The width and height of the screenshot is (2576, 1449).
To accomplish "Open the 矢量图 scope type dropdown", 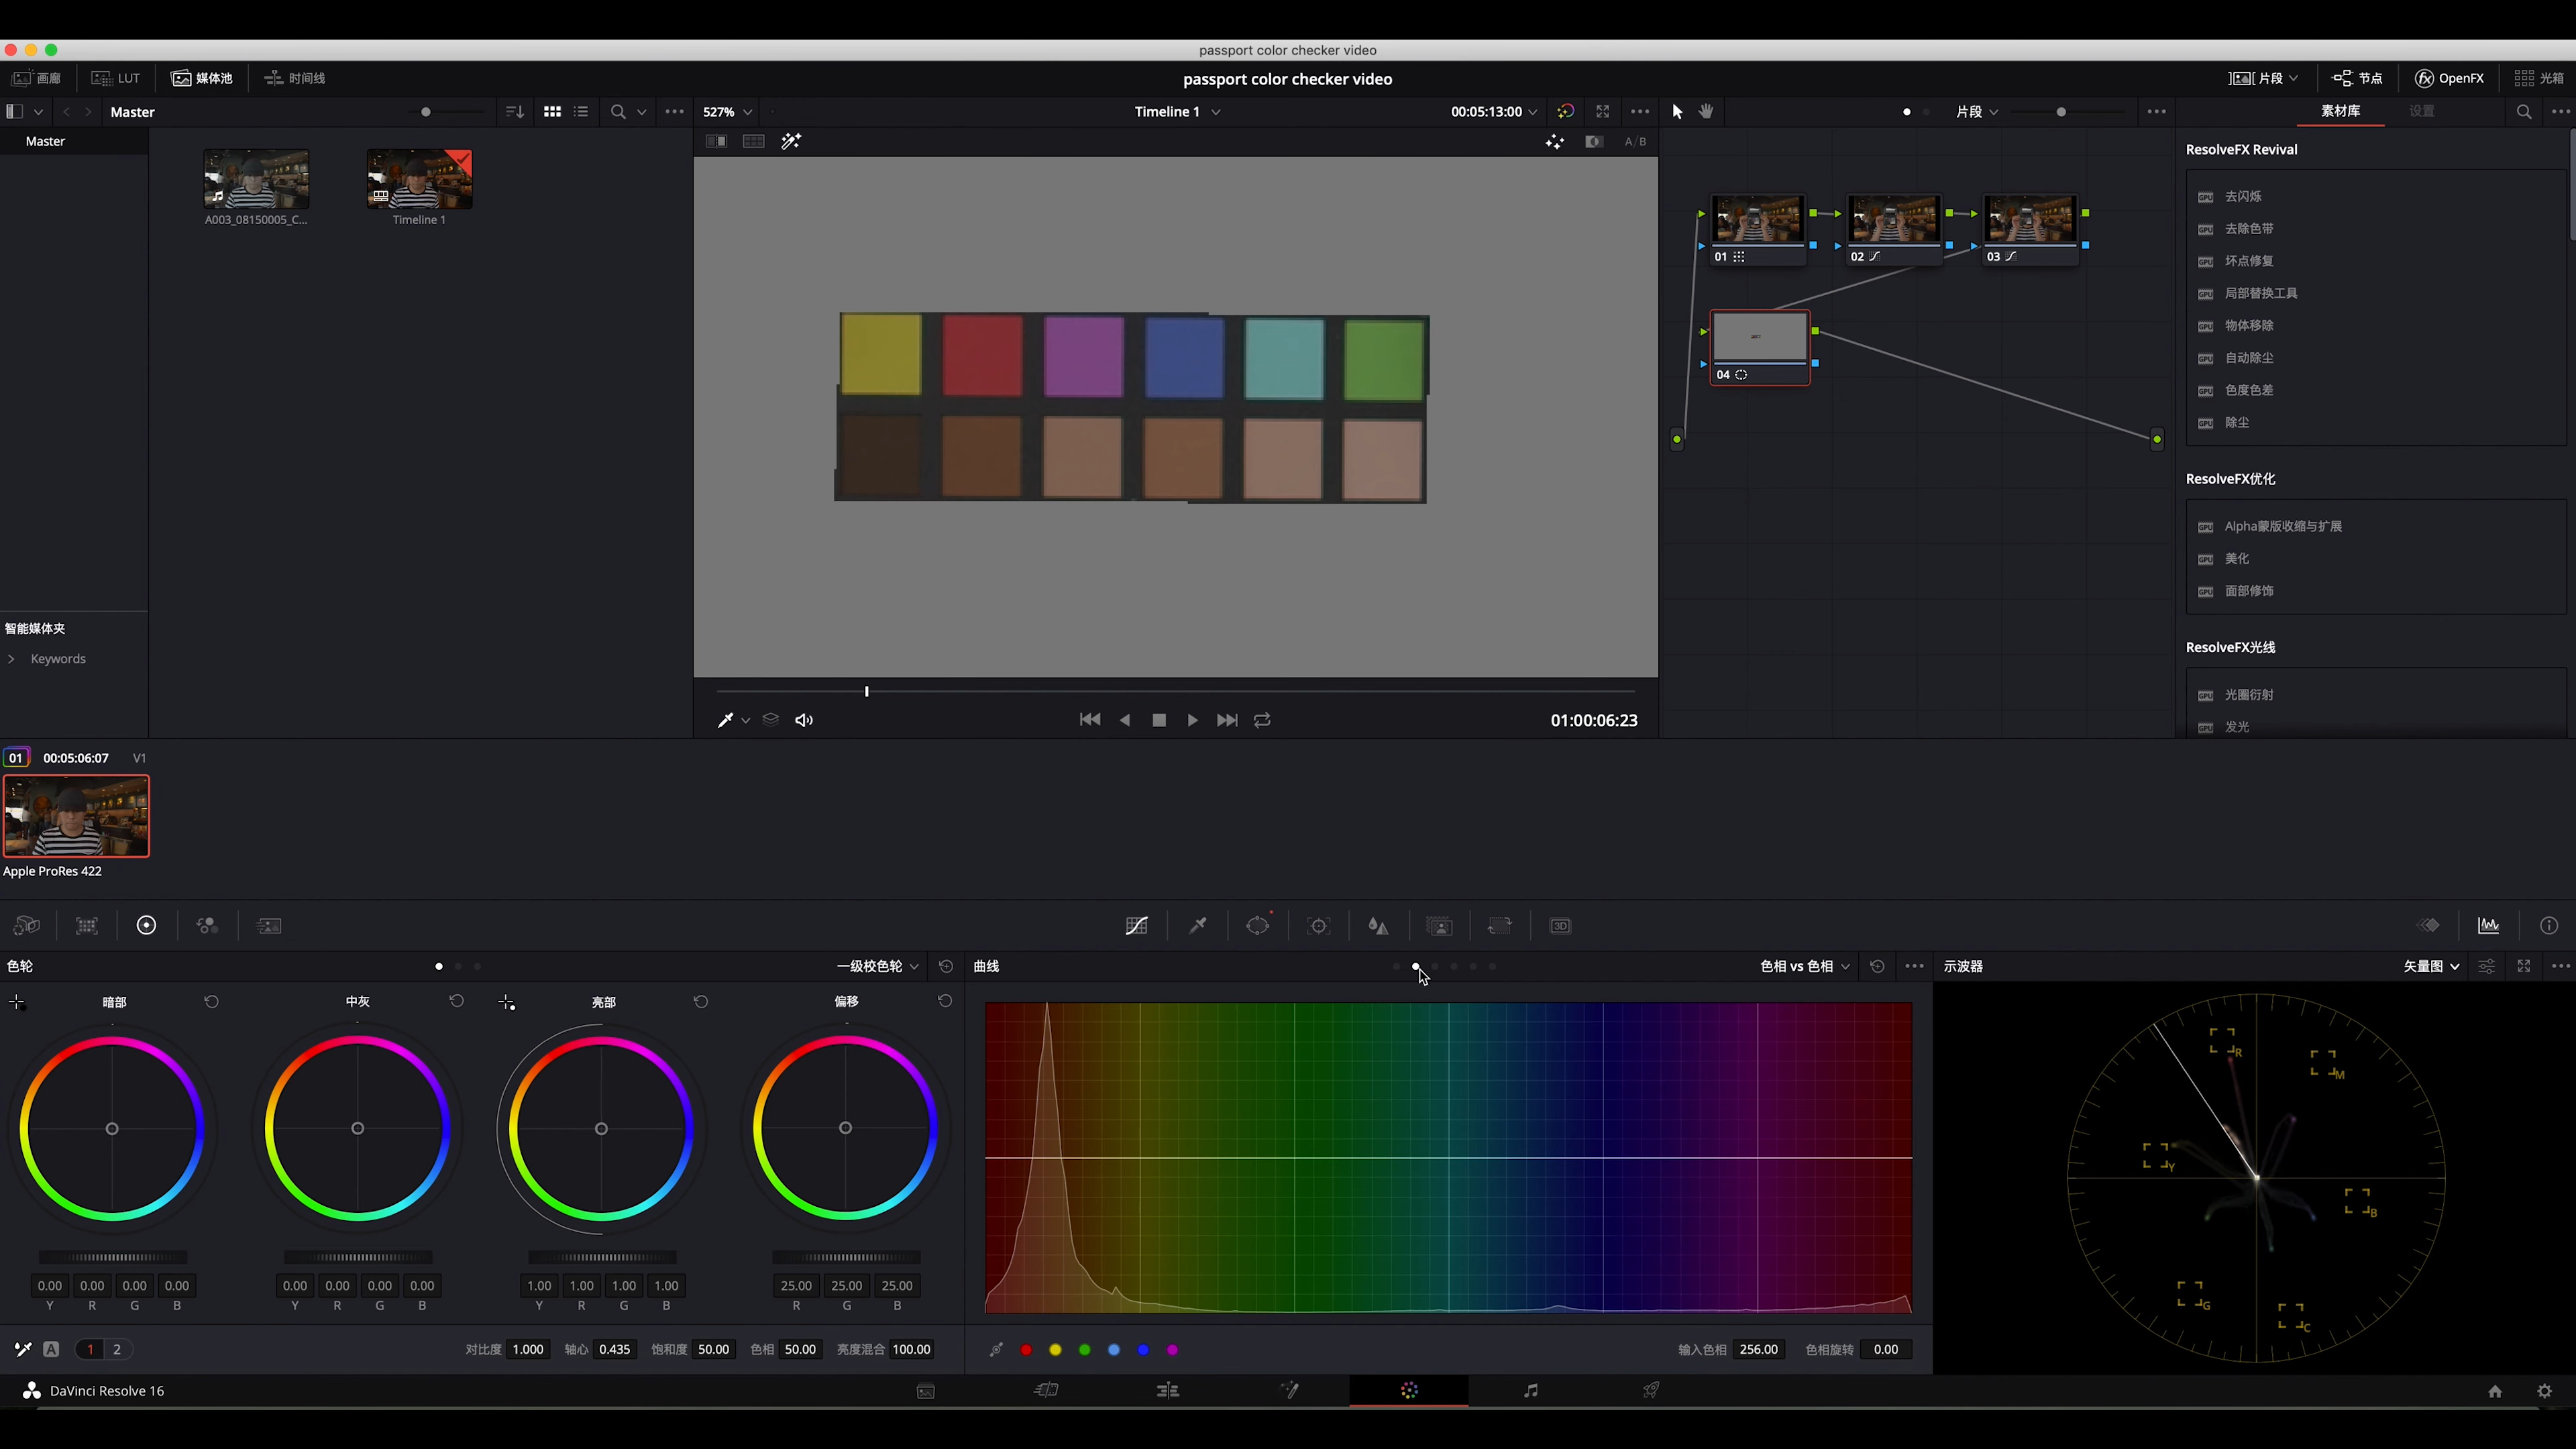I will pyautogui.click(x=2430, y=966).
